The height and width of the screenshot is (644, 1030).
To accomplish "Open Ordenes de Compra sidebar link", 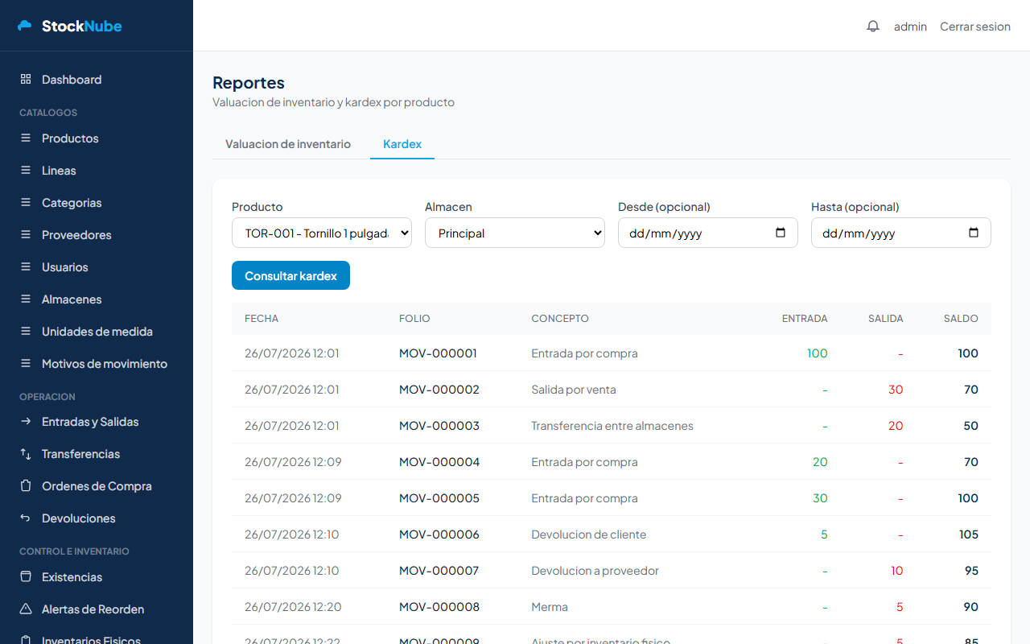I will (x=97, y=486).
